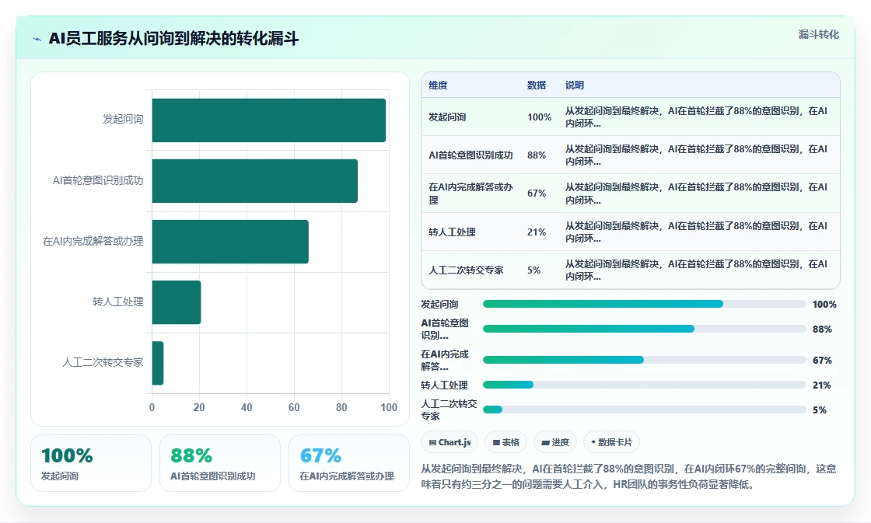Click the summary paragraph beneath the chips

click(628, 476)
